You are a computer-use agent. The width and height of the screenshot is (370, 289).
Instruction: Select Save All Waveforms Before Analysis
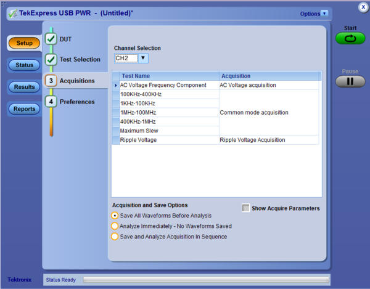pyautogui.click(x=115, y=216)
